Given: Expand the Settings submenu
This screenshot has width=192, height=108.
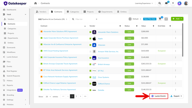Looking at the screenshot, I should coord(26,100).
